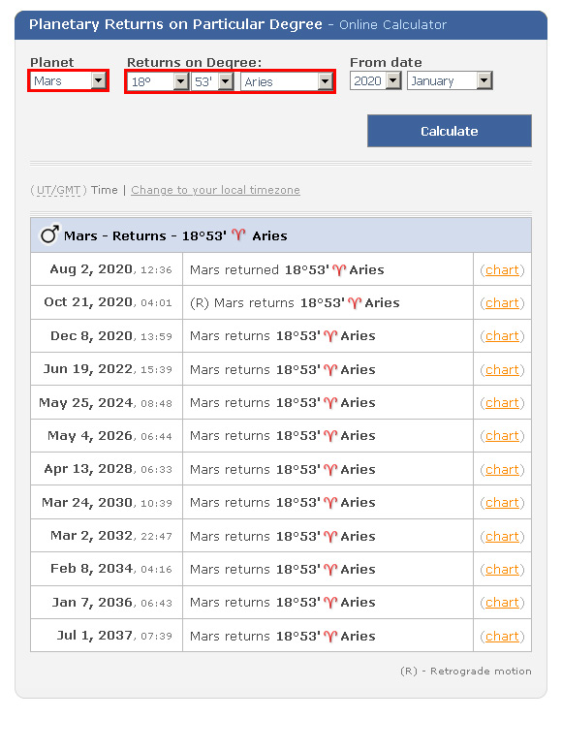Image resolution: width=562 pixels, height=750 pixels.
Task: Open the Planet dropdown showing Mars
Action: pos(69,80)
